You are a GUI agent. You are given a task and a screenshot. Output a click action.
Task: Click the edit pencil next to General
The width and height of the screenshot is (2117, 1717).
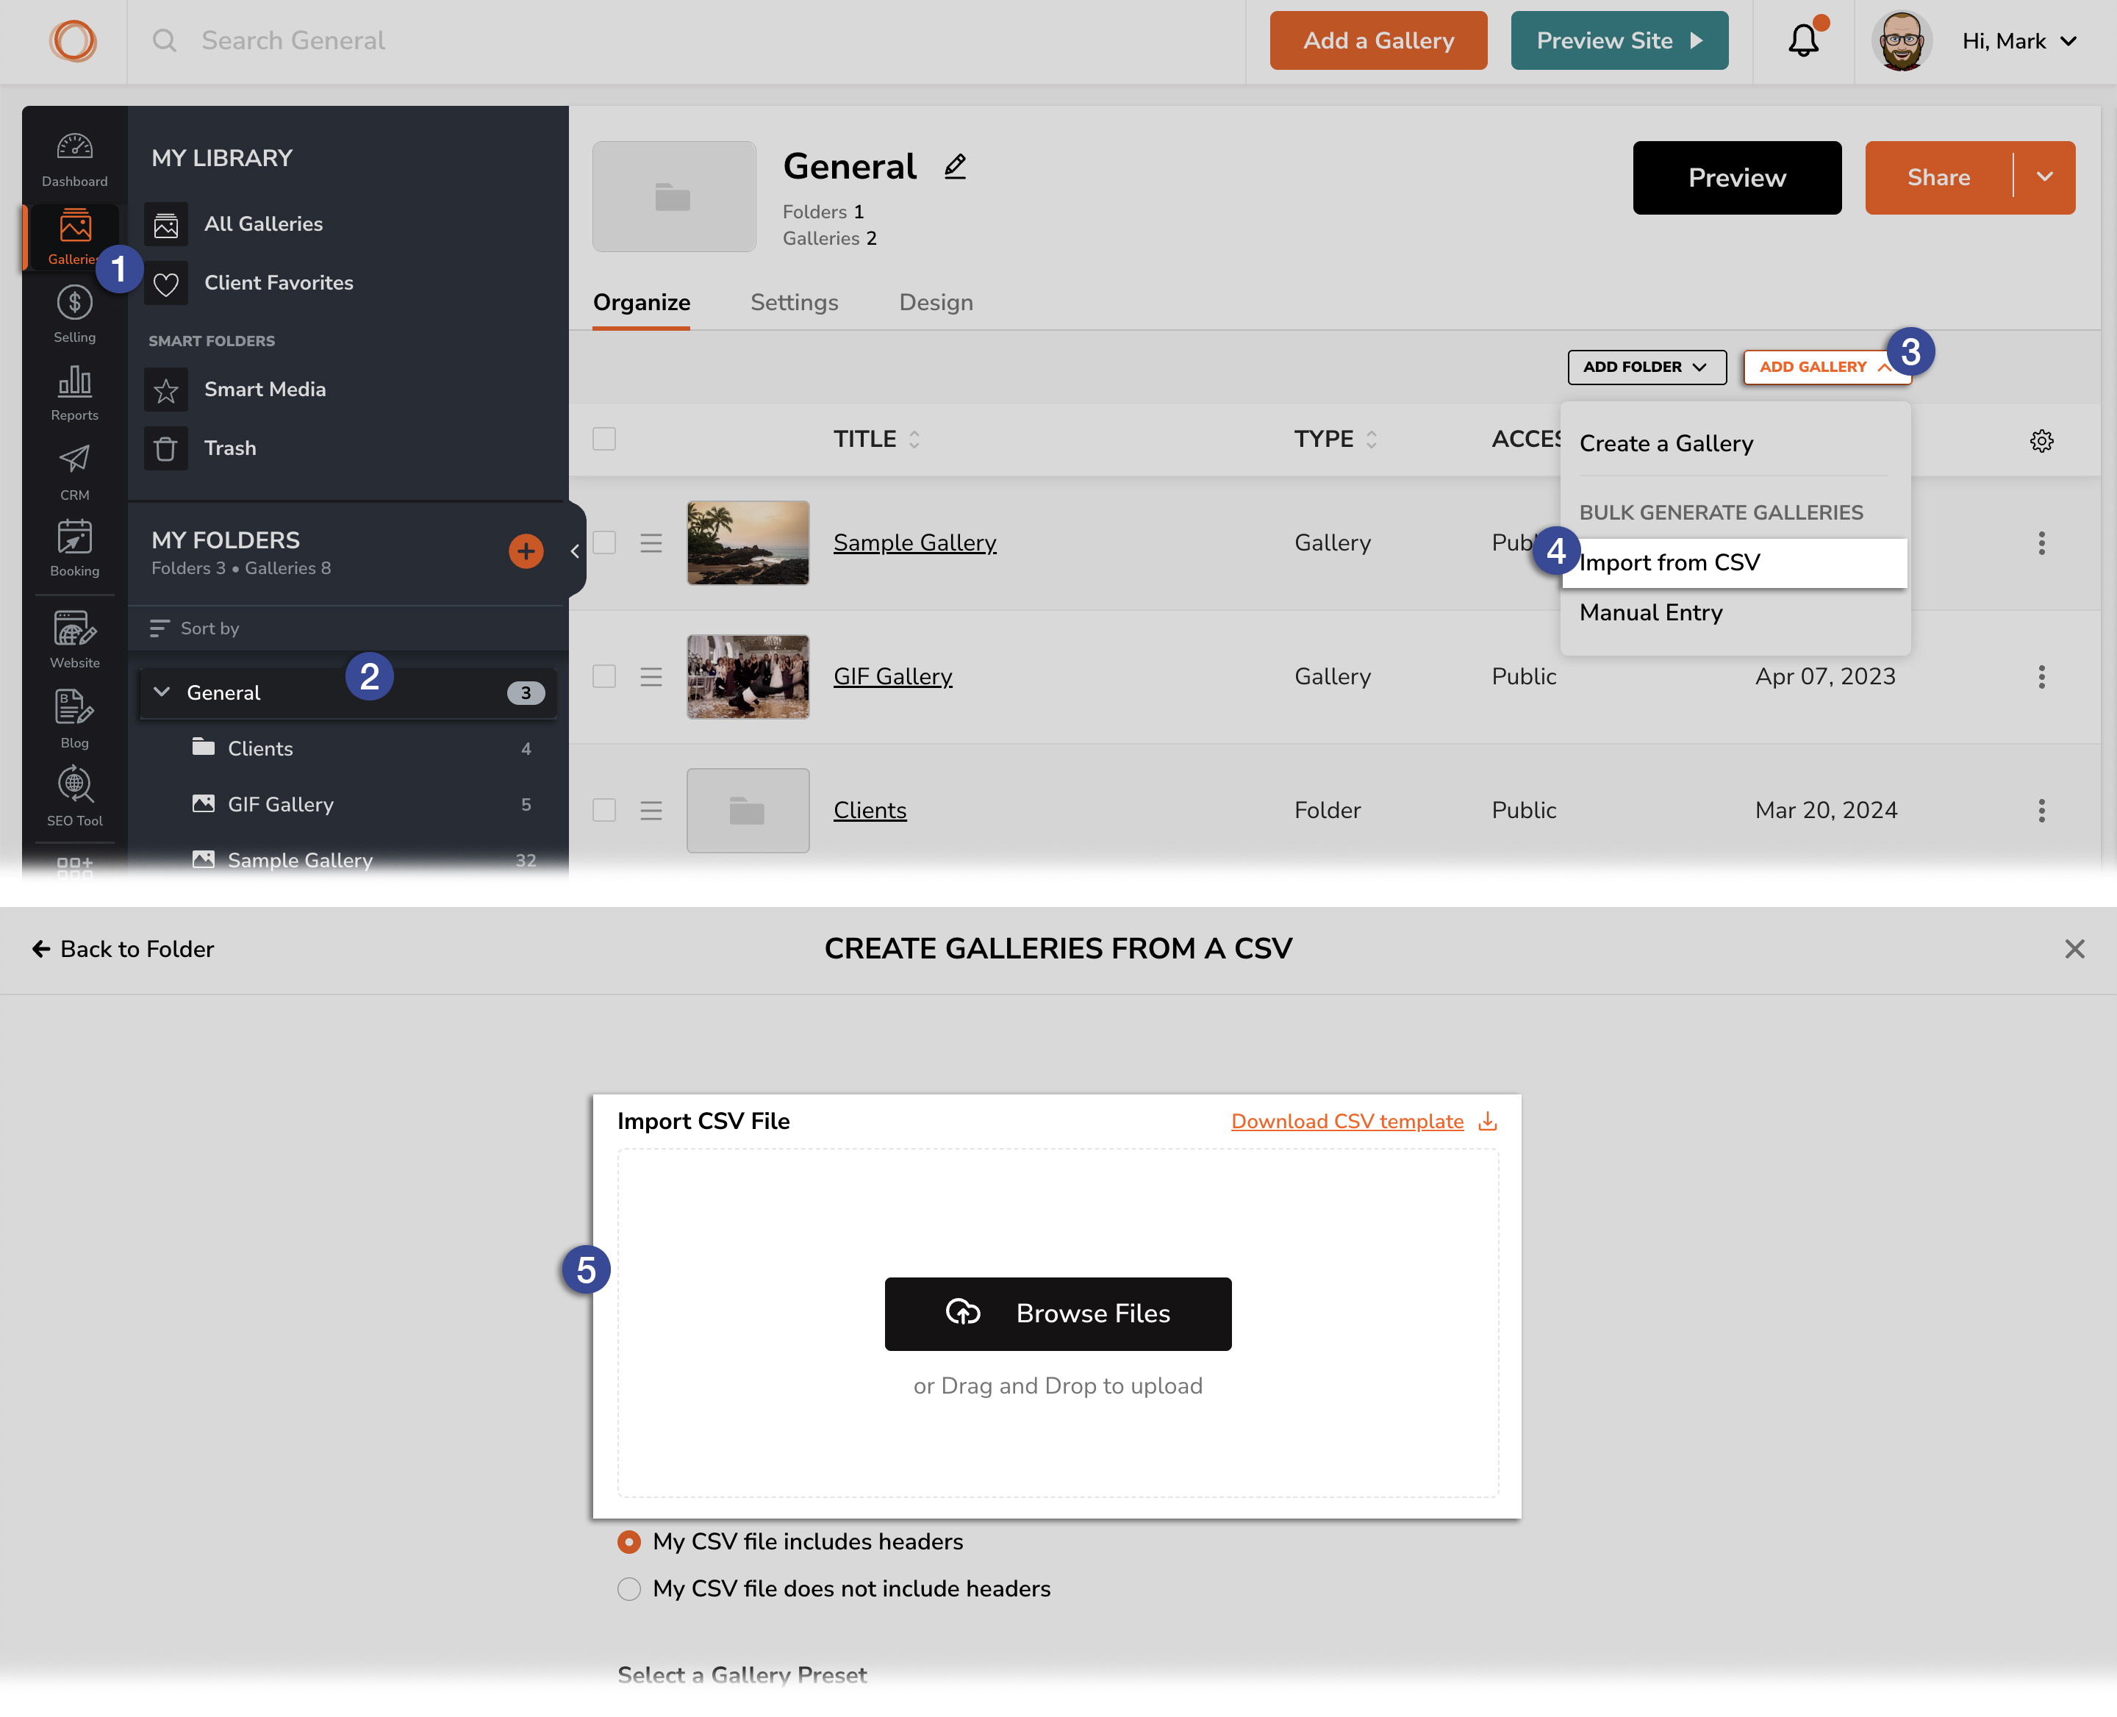(x=955, y=165)
